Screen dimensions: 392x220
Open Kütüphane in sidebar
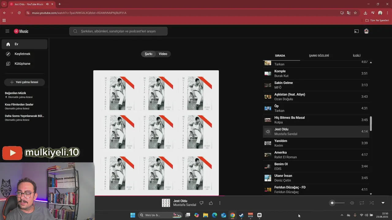[x=24, y=64]
